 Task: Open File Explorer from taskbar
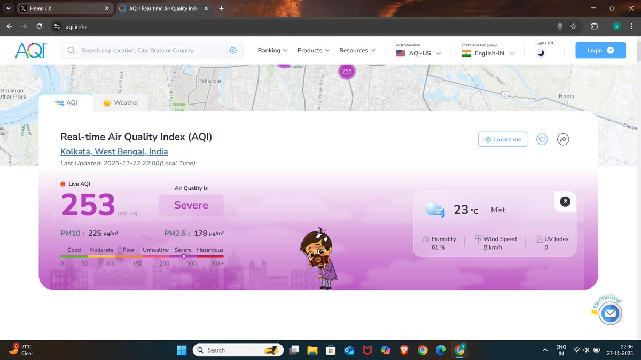(312, 350)
